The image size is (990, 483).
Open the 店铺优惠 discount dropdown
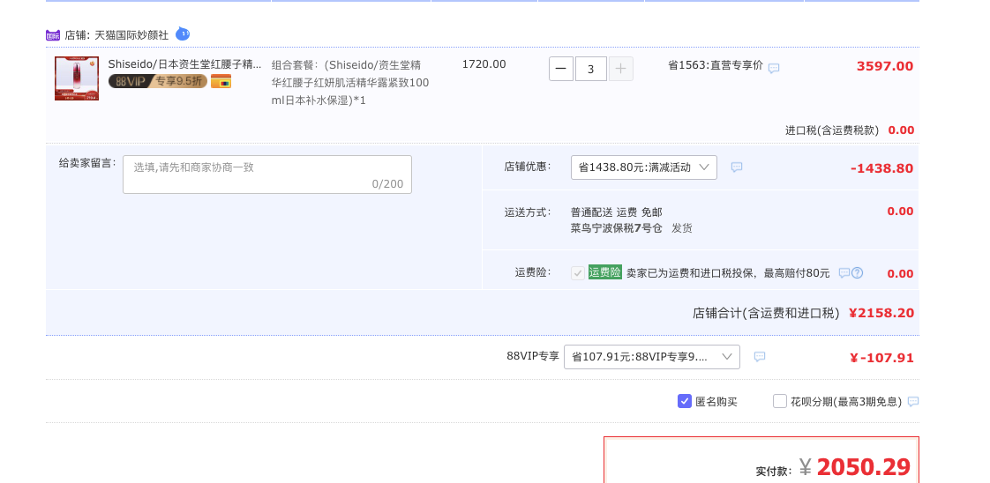click(644, 167)
